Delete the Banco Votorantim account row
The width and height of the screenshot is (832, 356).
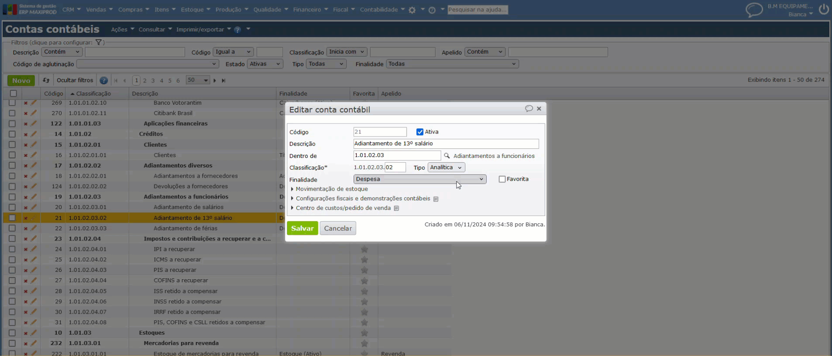[25, 103]
